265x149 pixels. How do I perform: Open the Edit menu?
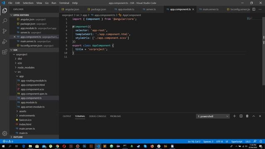(17, 3)
